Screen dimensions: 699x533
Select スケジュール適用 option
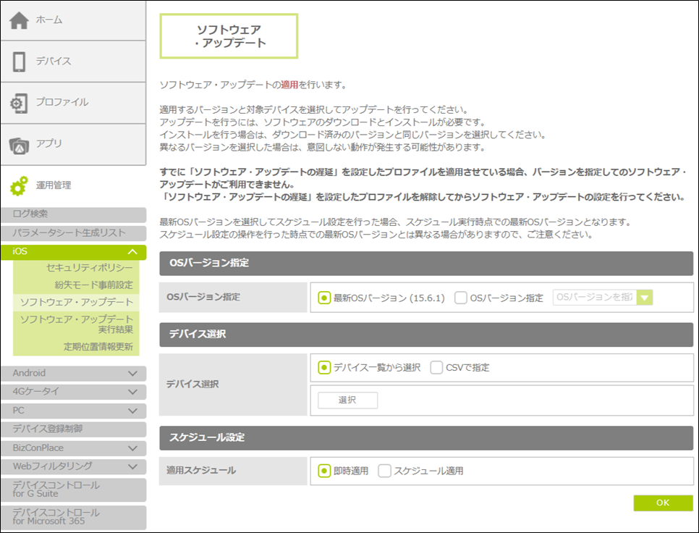click(384, 471)
